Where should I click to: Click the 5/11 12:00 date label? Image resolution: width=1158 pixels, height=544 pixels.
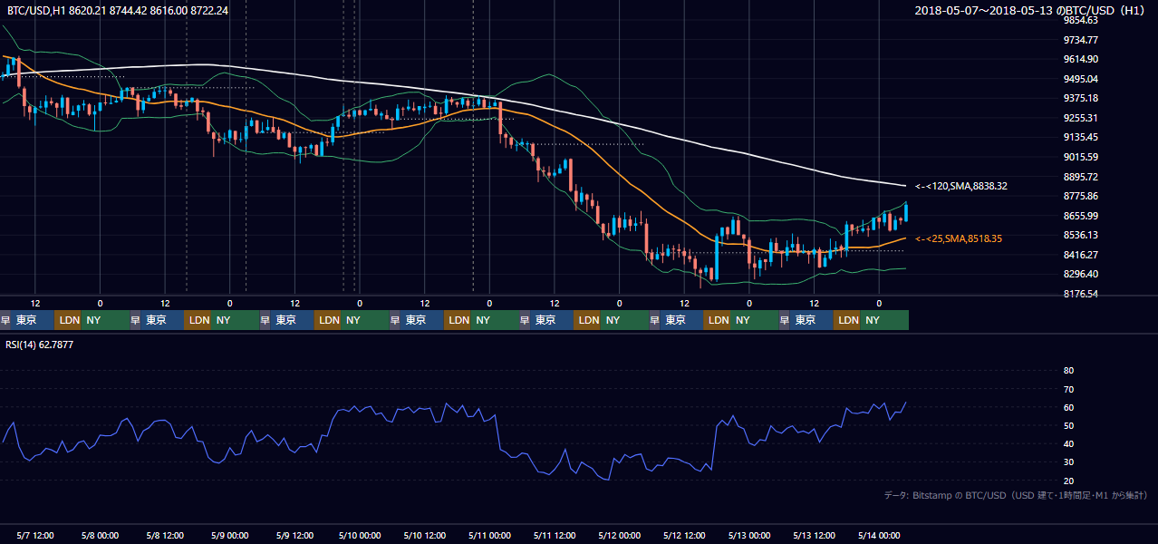coord(555,535)
